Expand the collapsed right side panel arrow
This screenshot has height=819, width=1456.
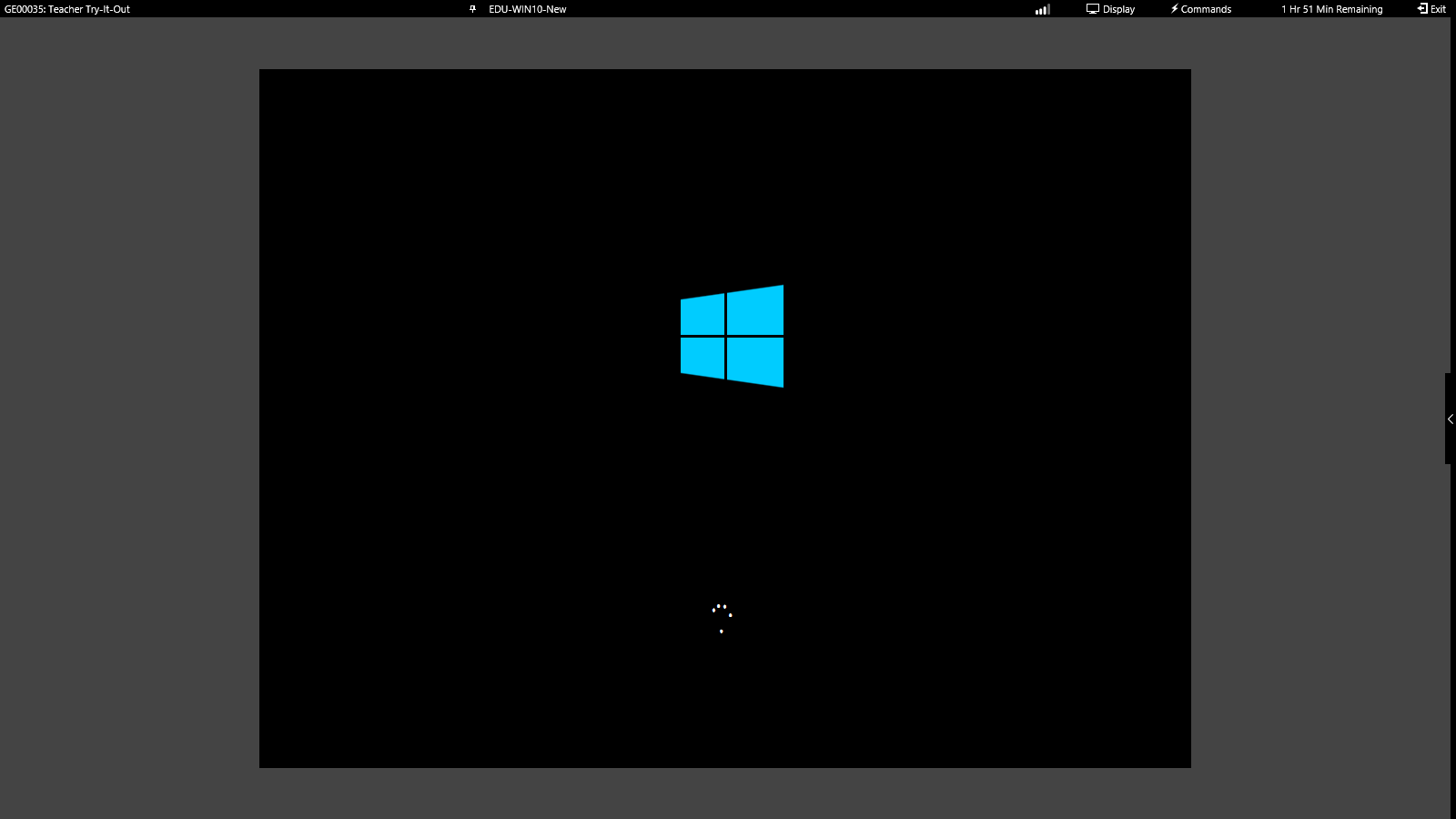(1451, 419)
